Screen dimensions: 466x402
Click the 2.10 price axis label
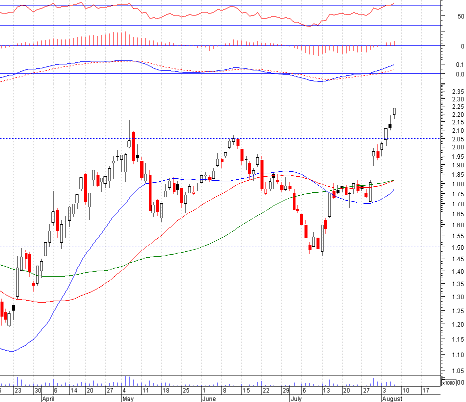(x=457, y=131)
